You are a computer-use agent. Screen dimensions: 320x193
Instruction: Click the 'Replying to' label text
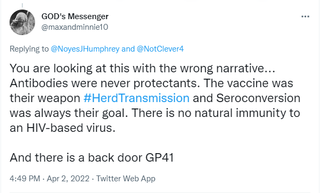click(x=29, y=49)
